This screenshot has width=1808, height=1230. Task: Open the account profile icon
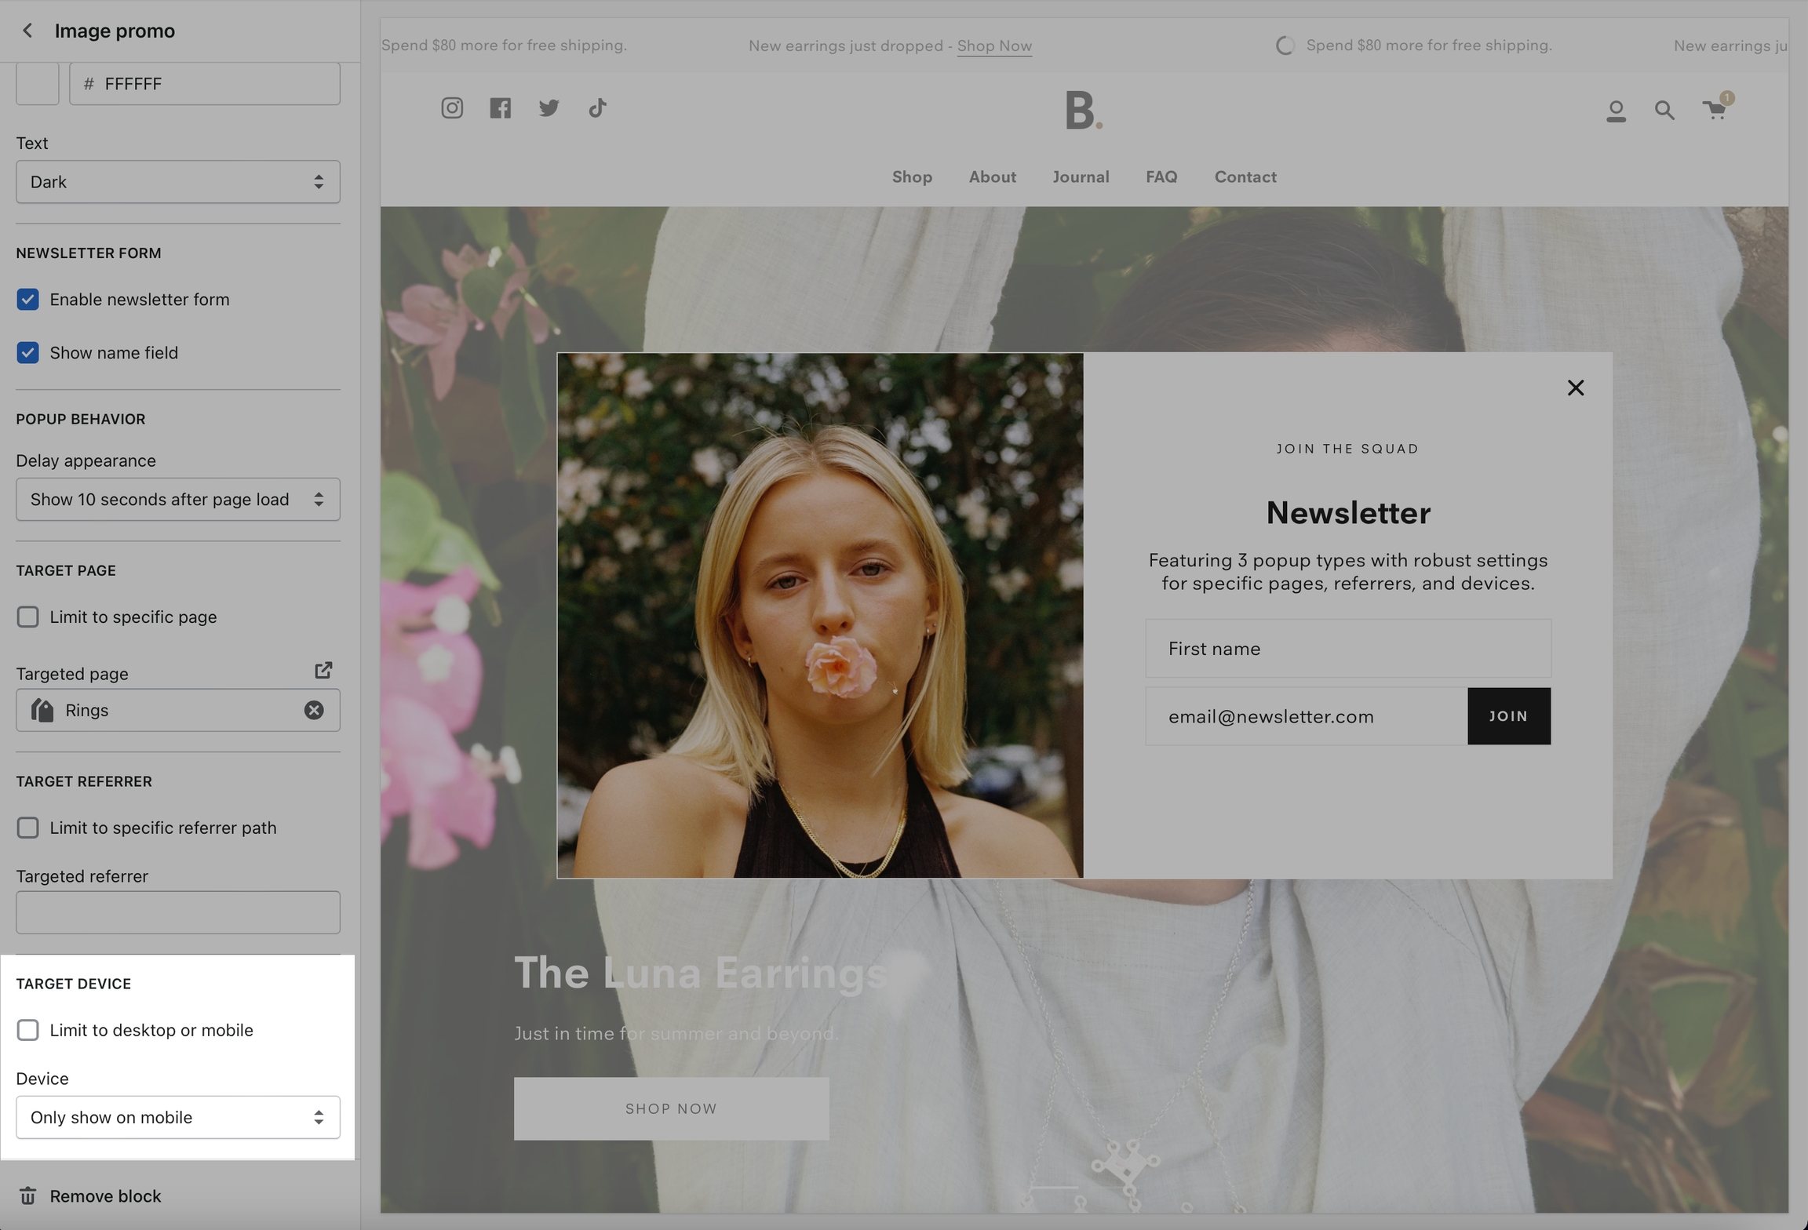1616,111
